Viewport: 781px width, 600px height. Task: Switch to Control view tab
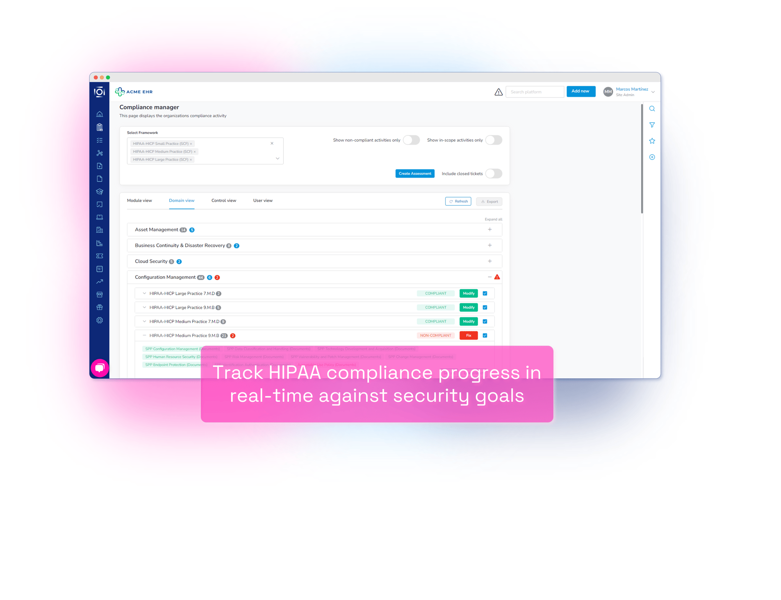click(223, 200)
